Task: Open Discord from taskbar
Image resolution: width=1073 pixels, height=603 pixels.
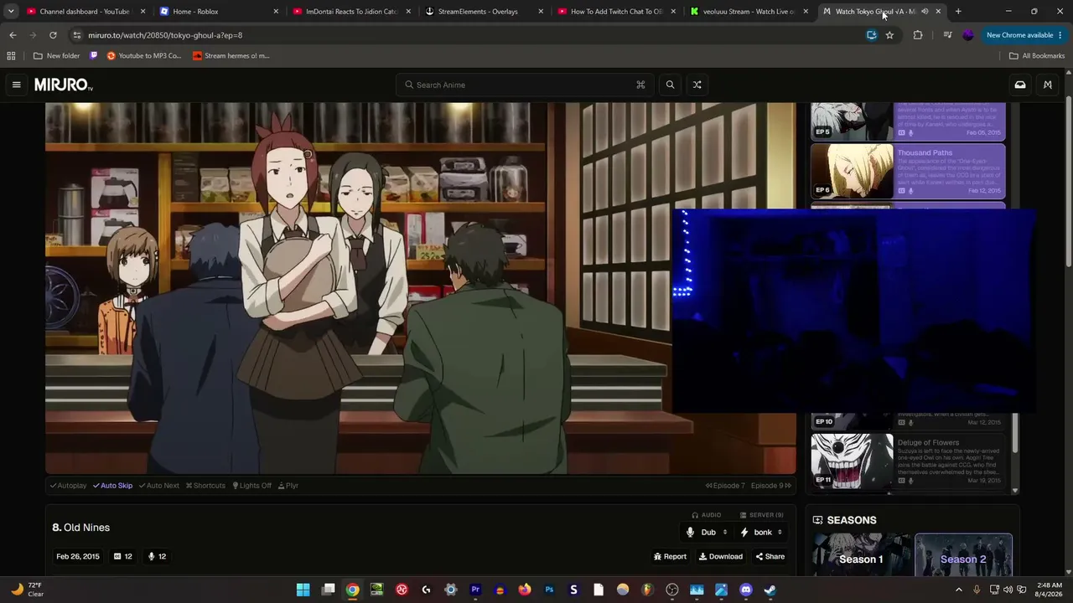Action: [746, 590]
